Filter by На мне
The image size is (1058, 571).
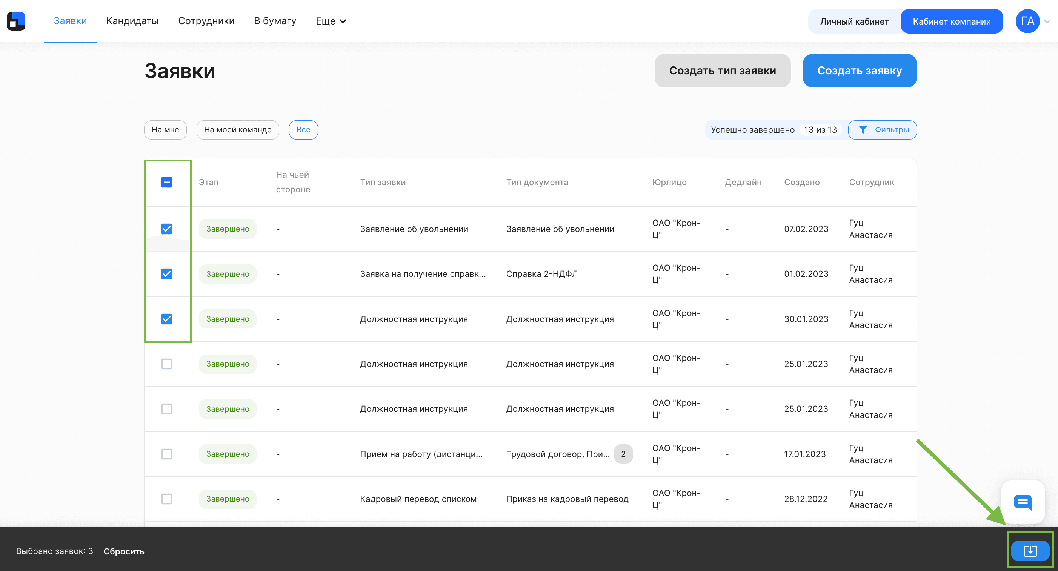point(166,130)
